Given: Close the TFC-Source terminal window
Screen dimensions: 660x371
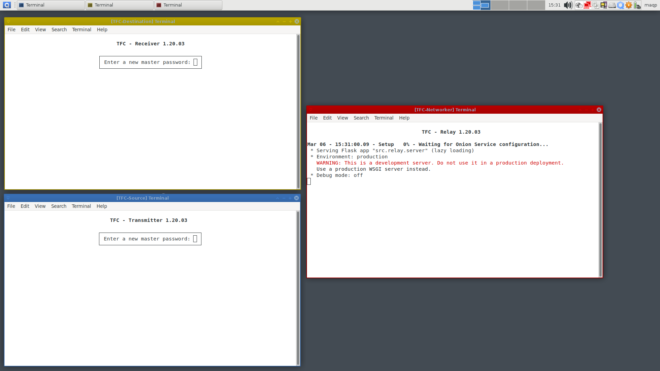Looking at the screenshot, I should point(296,198).
